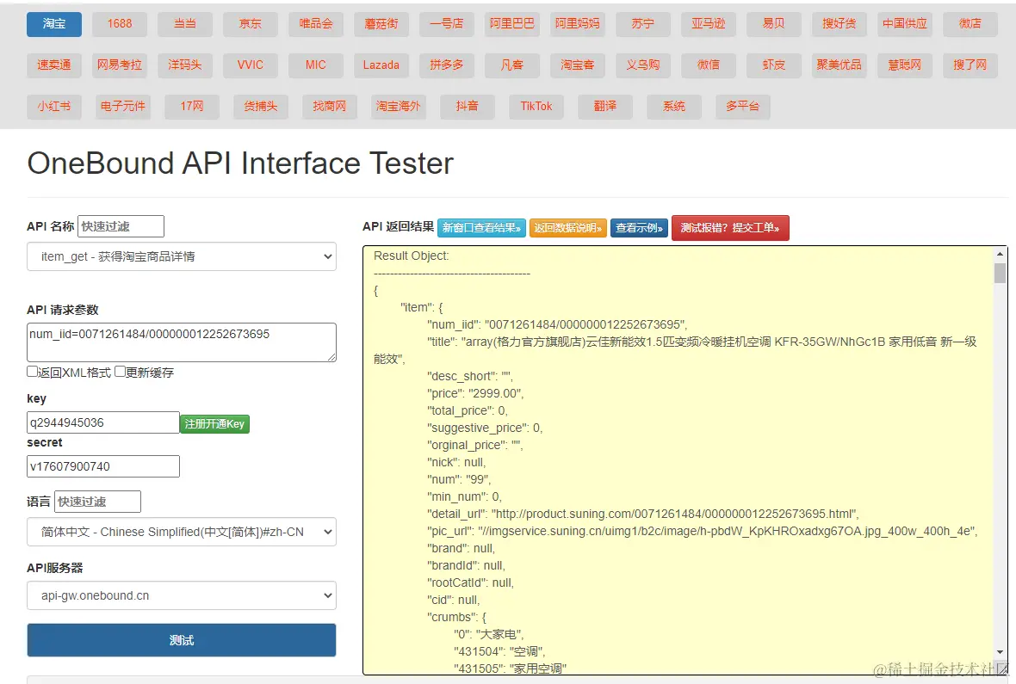
Task: Select the 苏宁 platform tab
Action: pyautogui.click(x=643, y=24)
